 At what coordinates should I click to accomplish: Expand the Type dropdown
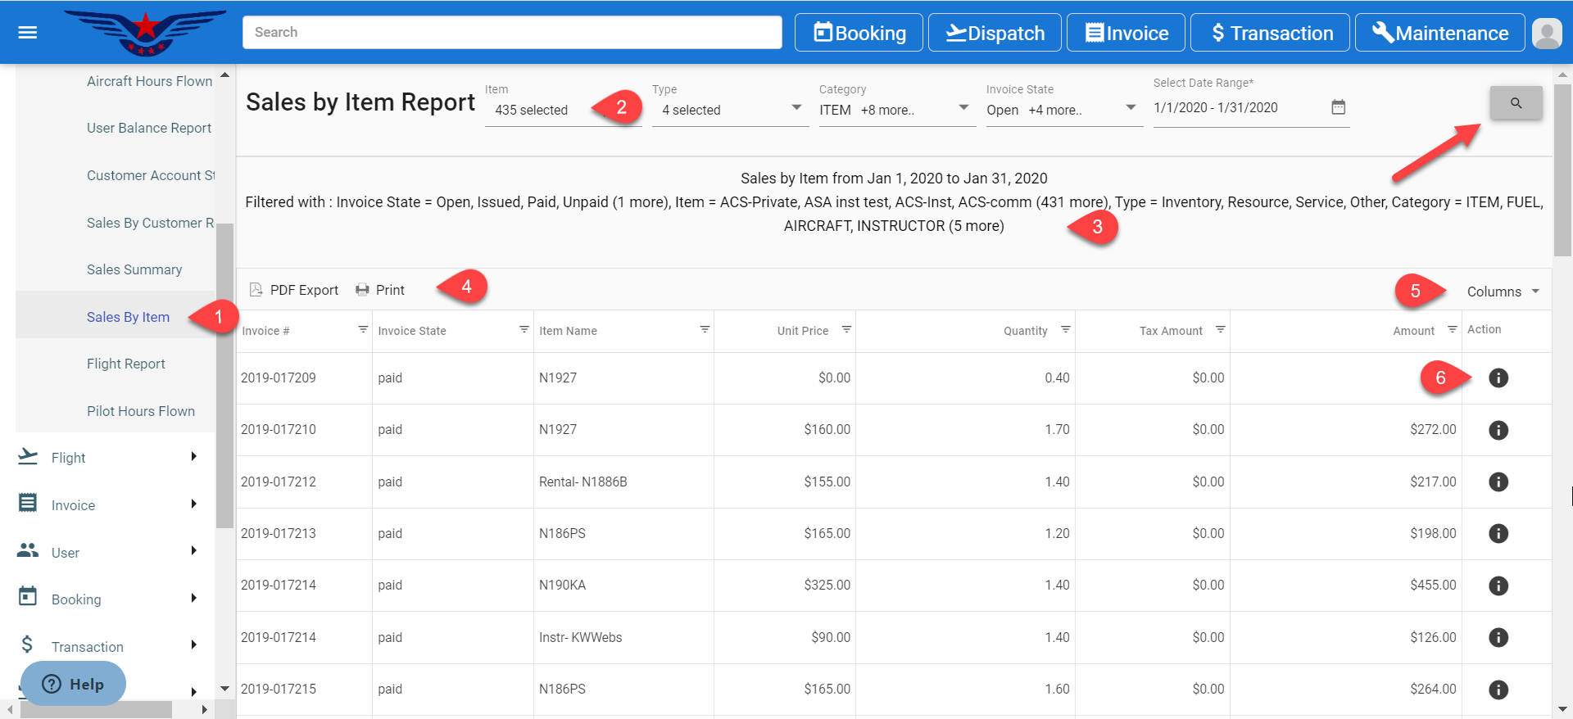pos(796,108)
